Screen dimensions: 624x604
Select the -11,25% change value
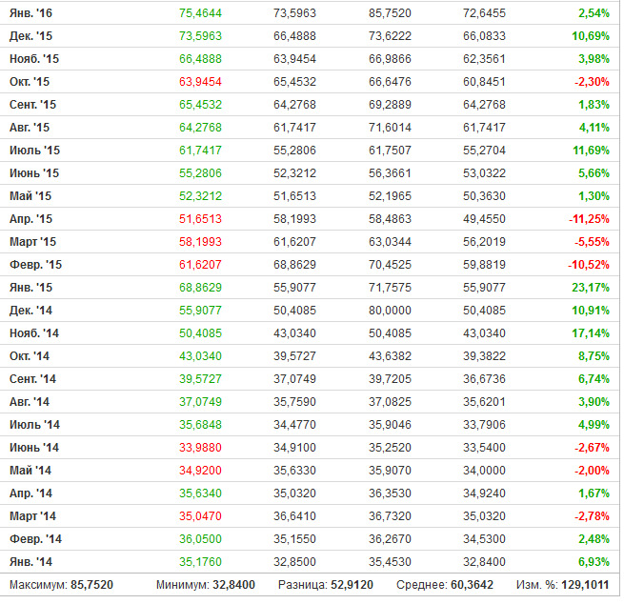[589, 219]
